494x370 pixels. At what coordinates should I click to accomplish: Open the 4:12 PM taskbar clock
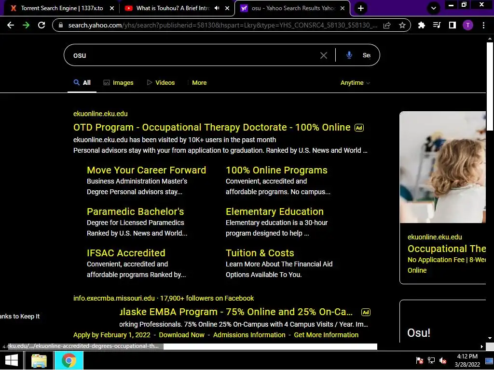click(x=467, y=360)
